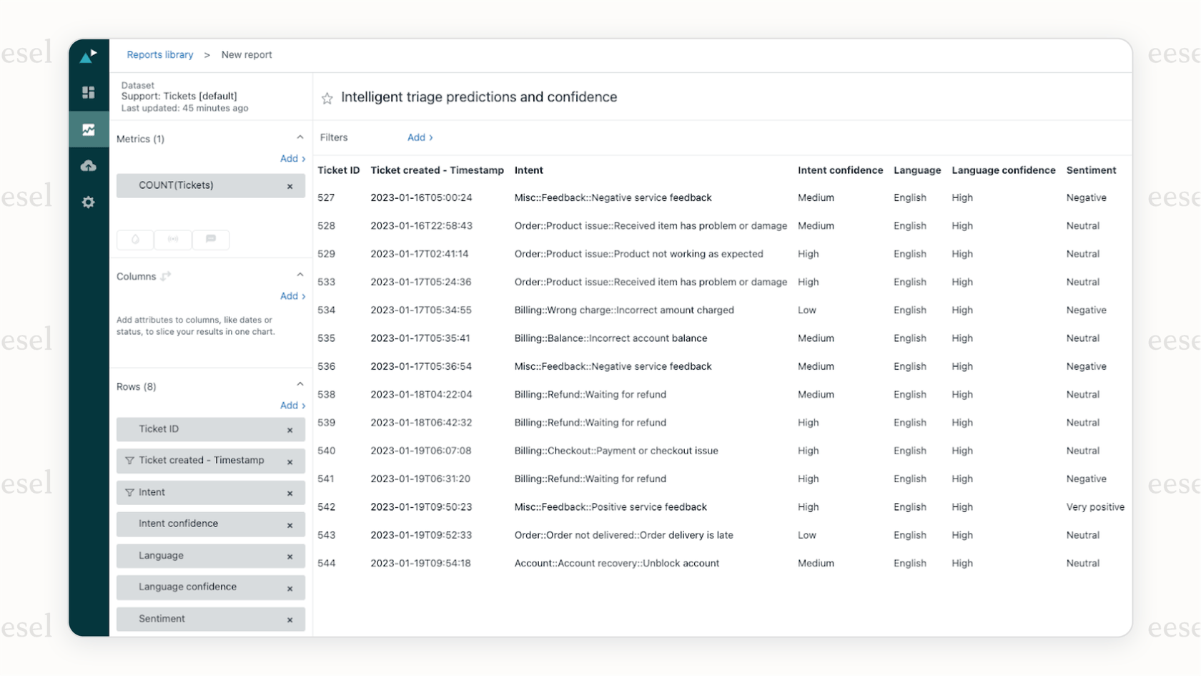
Task: Click the app logo at sidebar top
Action: pyautogui.click(x=89, y=55)
